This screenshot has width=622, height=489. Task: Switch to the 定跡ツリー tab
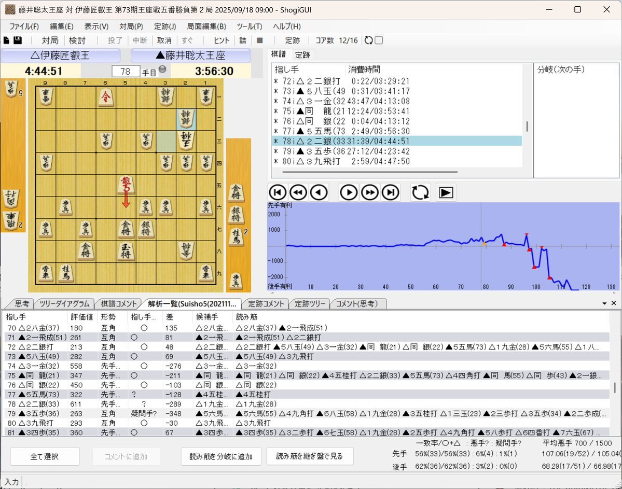point(310,304)
